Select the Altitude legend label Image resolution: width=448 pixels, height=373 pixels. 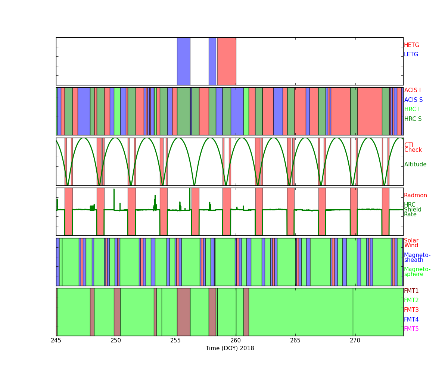click(x=415, y=164)
